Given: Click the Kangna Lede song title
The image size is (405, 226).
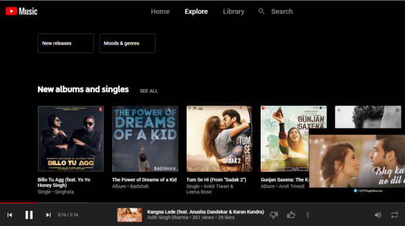Looking at the screenshot, I should pyautogui.click(x=205, y=211).
